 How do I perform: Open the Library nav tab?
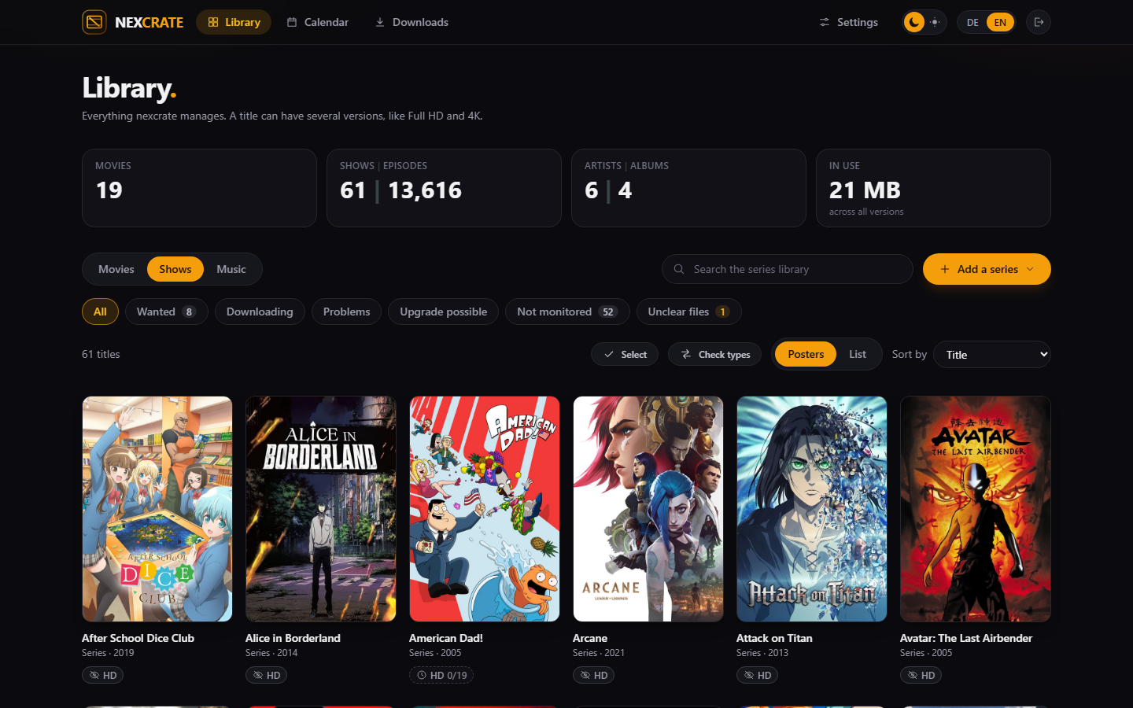(234, 22)
